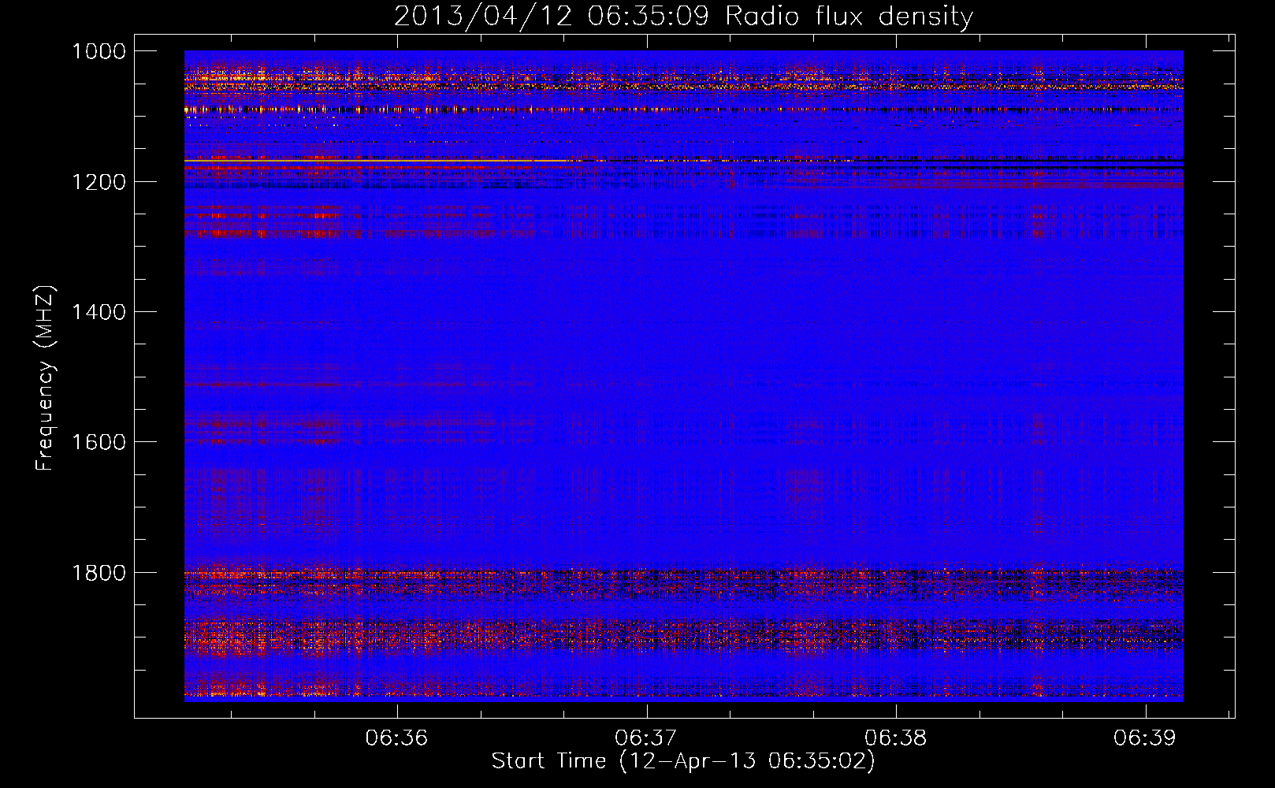Viewport: 1275px width, 788px height.
Task: Click the 1000 frequency tick label
Action: [99, 51]
